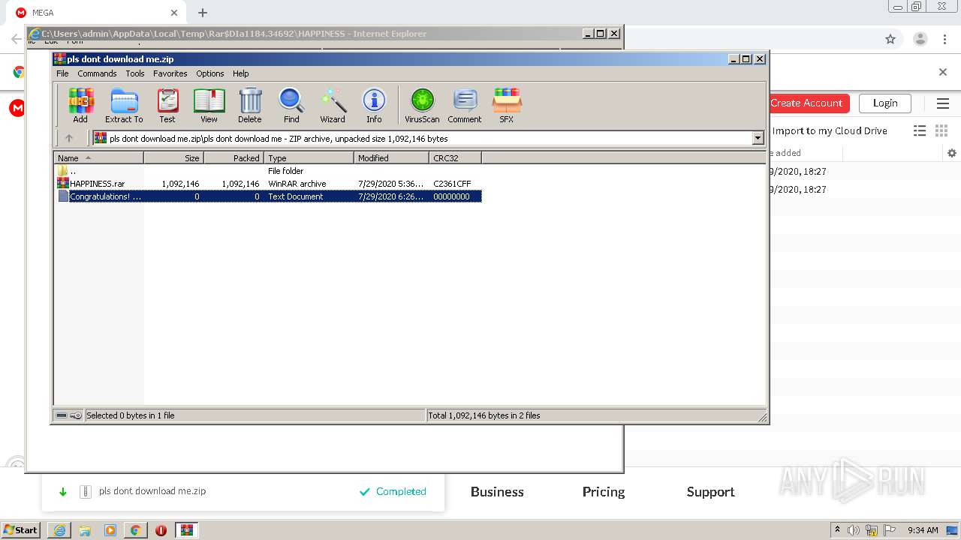Select the parent folder '..' entry
Screen dimensions: 961x540
[268, 171]
